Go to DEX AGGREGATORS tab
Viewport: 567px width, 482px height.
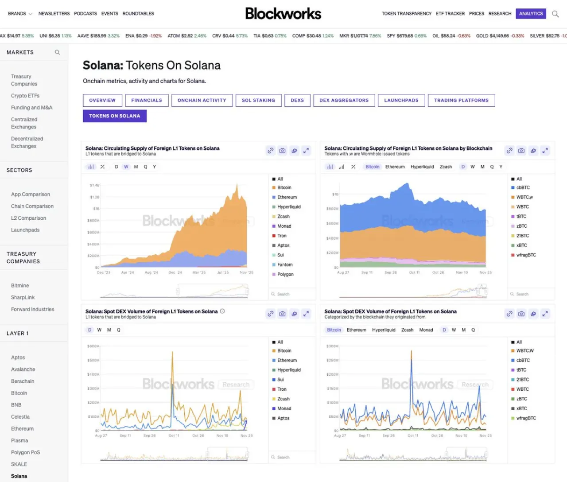(344, 101)
